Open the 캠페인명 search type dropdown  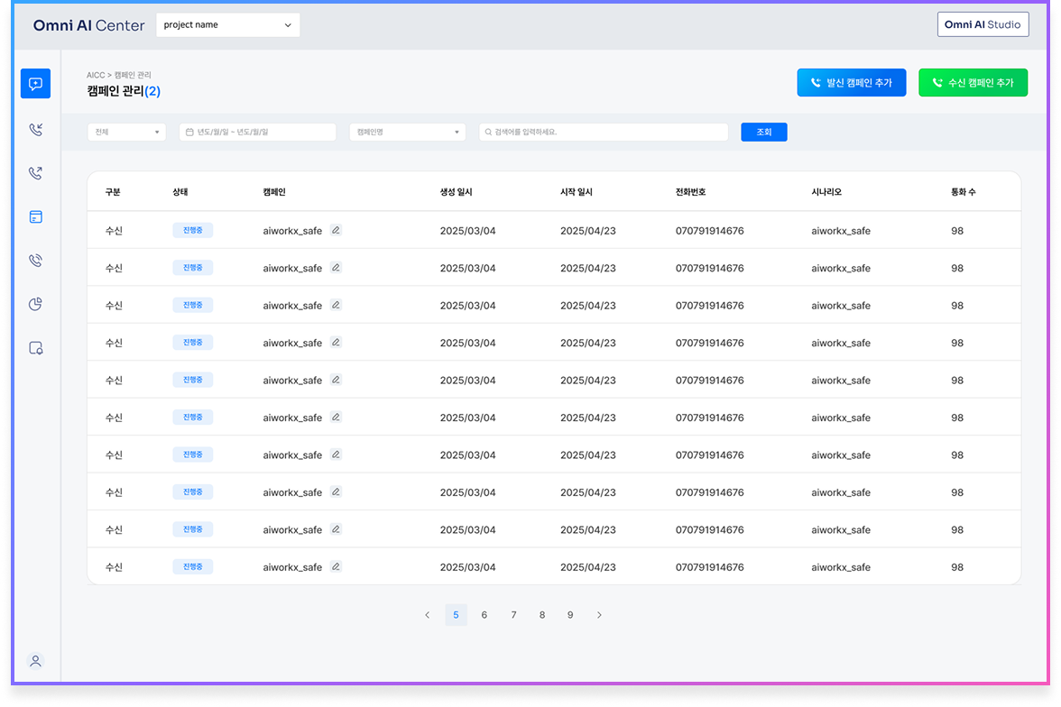click(408, 132)
